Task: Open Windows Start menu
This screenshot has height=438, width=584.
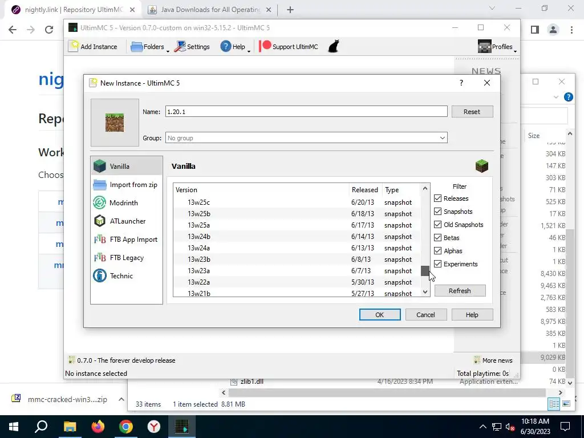Action: (x=14, y=427)
